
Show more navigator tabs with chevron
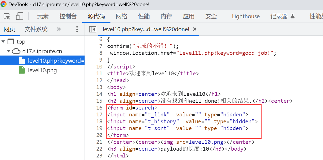pos(59,29)
